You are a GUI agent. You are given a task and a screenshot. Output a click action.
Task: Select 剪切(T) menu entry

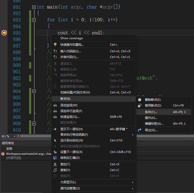[94, 164]
